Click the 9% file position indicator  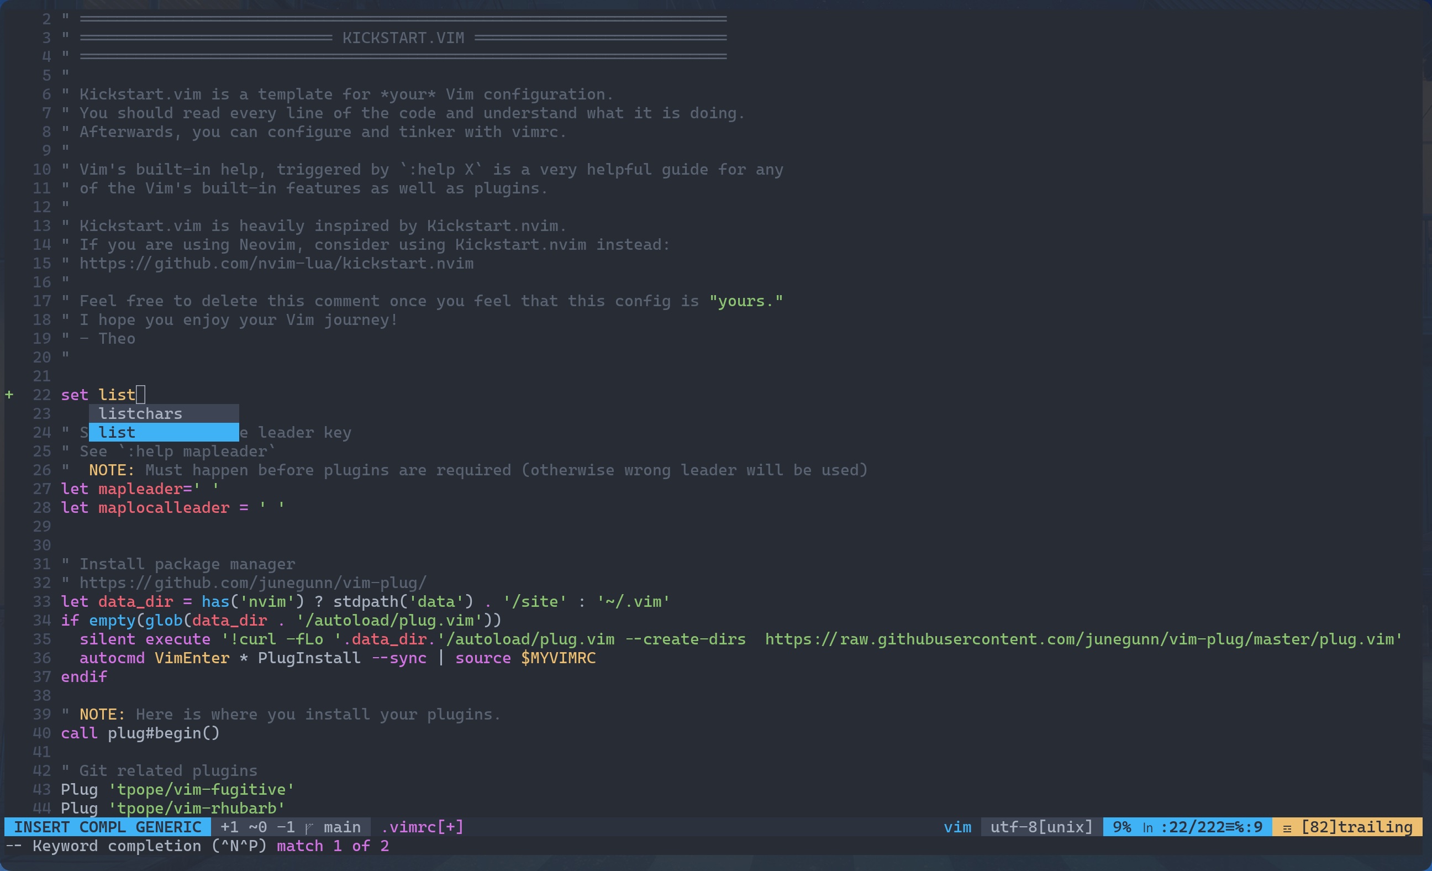click(1122, 827)
